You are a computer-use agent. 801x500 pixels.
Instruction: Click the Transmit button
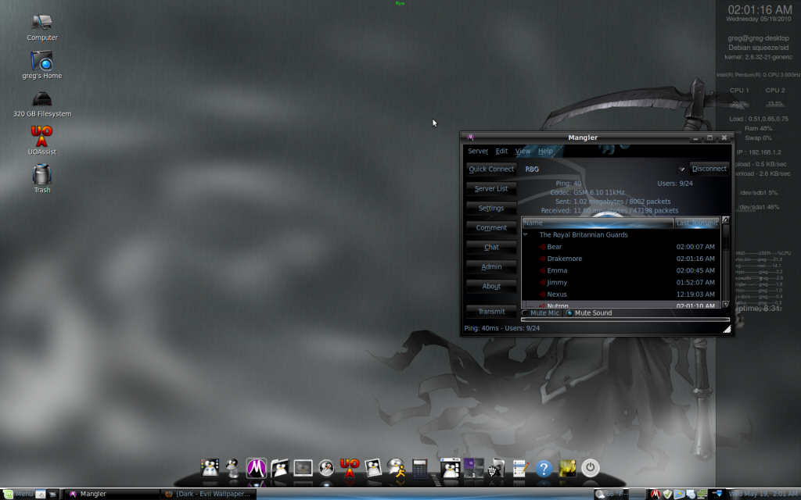click(x=491, y=311)
